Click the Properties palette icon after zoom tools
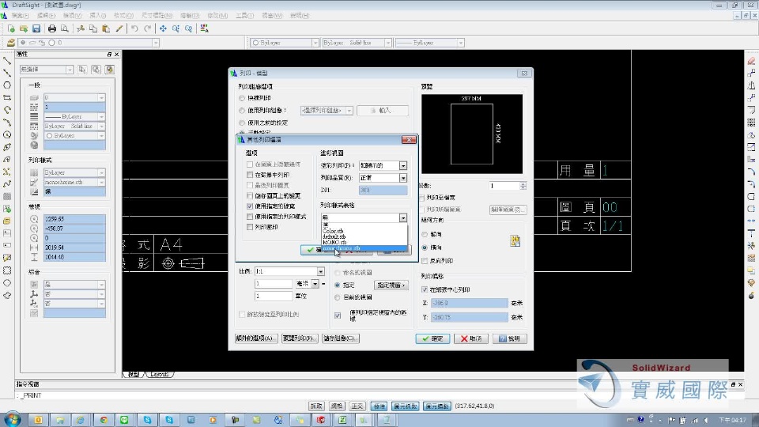Image resolution: width=759 pixels, height=427 pixels. 204,28
